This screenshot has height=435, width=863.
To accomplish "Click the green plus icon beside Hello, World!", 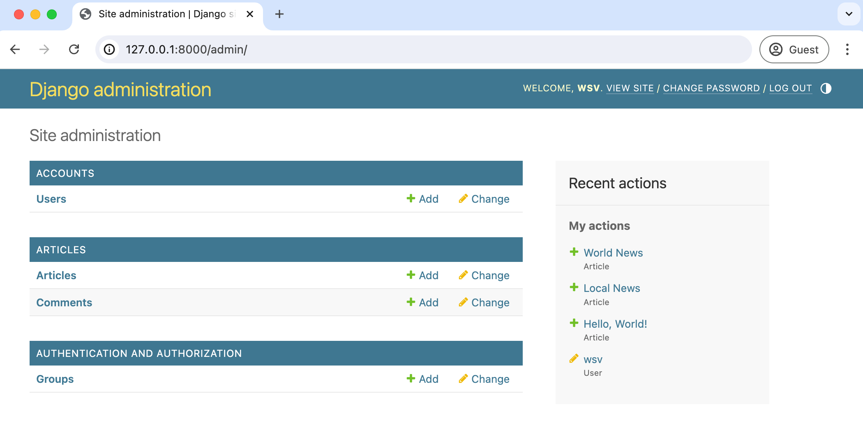I will [574, 323].
